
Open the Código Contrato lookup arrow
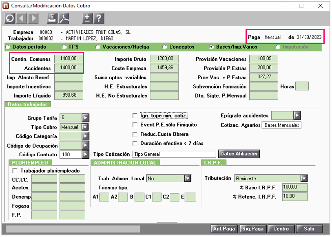click(85, 154)
